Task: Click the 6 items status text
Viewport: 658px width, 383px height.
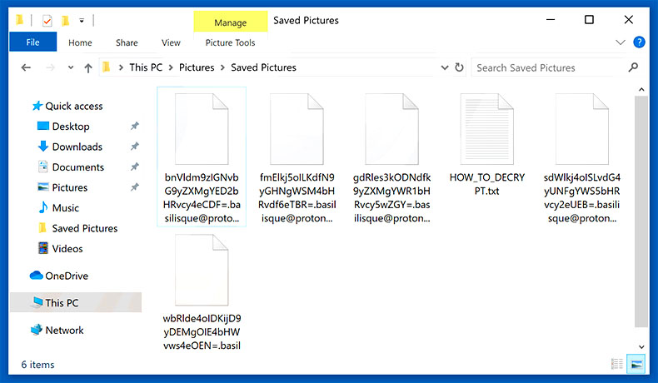Action: [x=37, y=365]
